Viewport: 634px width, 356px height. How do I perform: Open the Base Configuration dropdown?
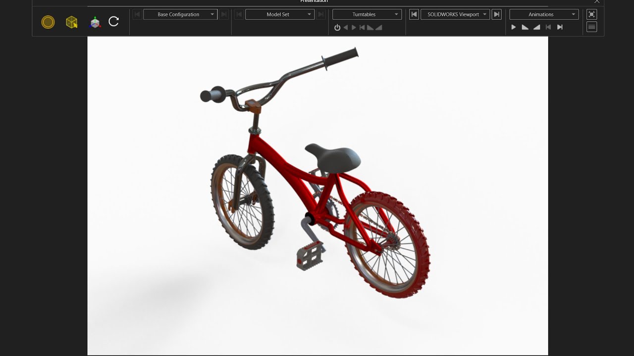coord(180,14)
